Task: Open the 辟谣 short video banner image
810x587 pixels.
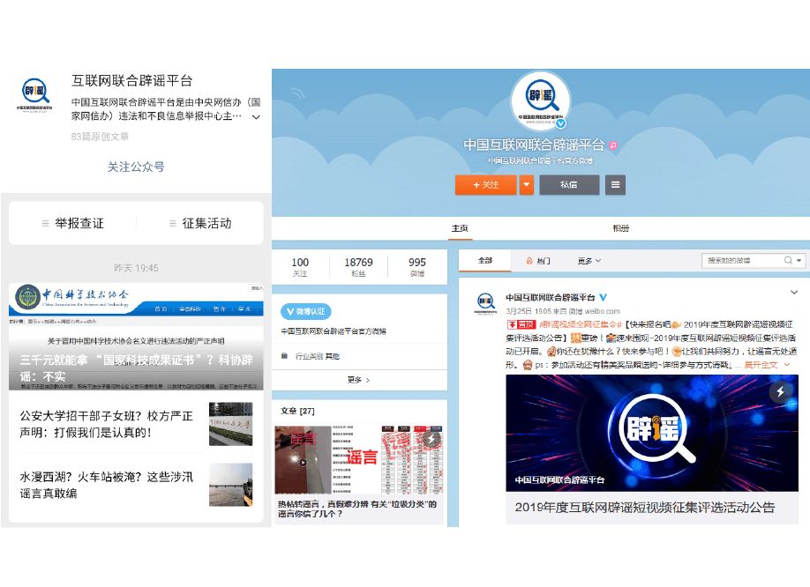Action: click(x=652, y=433)
